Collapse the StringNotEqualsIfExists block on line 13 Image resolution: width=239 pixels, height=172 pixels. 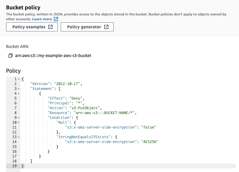18,137
